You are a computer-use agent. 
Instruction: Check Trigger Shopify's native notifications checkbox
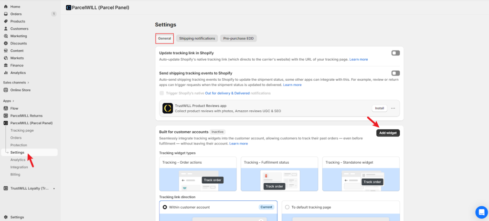[x=161, y=93]
